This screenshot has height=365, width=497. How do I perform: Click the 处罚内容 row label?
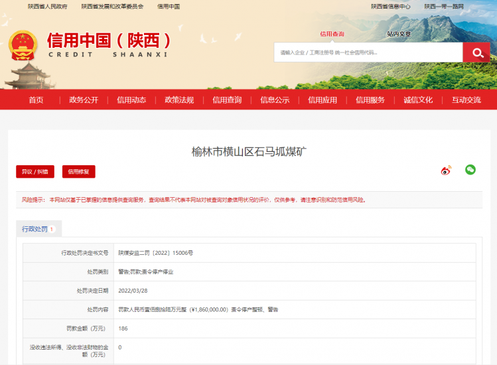98,309
